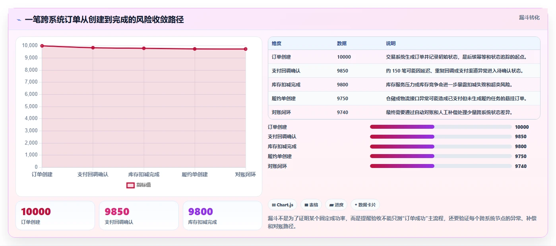Select the Chart.js tag chip

[x=283, y=205]
